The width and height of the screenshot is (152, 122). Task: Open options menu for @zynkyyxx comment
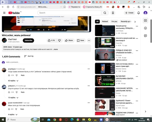point(89,69)
